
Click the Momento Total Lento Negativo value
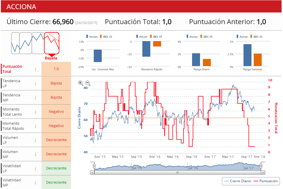click(x=56, y=112)
